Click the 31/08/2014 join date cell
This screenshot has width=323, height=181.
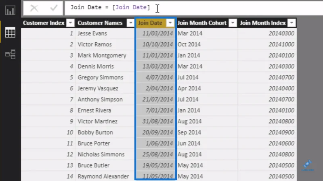(155, 121)
